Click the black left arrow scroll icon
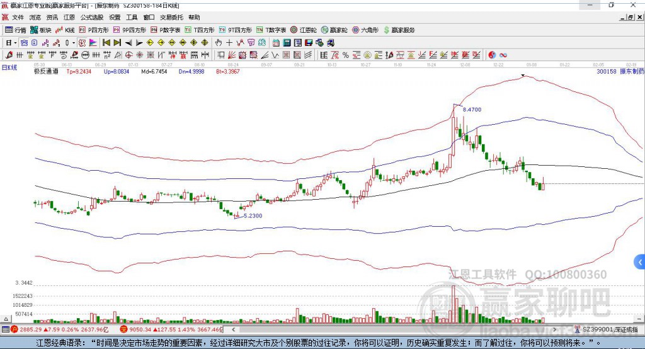Viewport: 645px width, 349px height. [x=128, y=43]
